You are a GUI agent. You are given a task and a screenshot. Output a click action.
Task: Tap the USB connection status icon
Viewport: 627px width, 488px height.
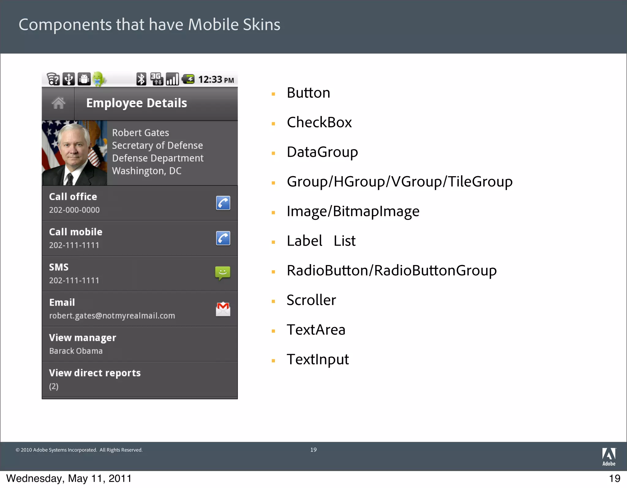[69, 79]
